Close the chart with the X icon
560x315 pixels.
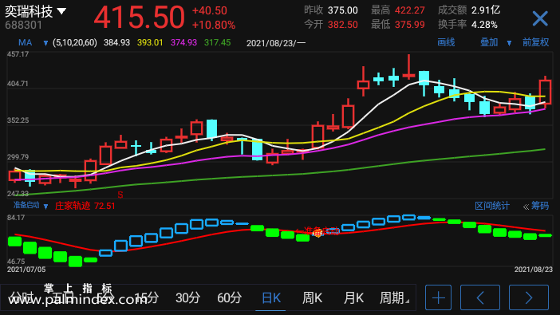[539, 18]
